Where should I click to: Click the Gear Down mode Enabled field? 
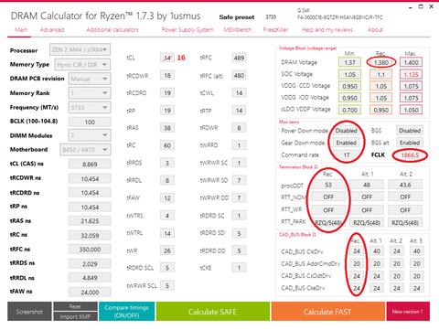pos(347,143)
